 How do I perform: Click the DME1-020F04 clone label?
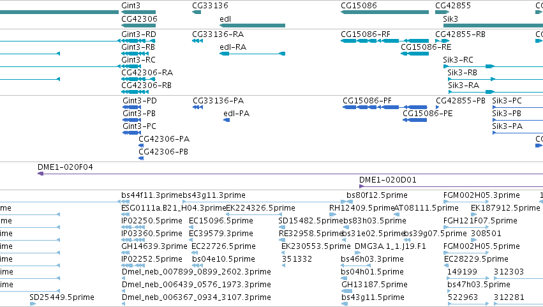point(65,167)
